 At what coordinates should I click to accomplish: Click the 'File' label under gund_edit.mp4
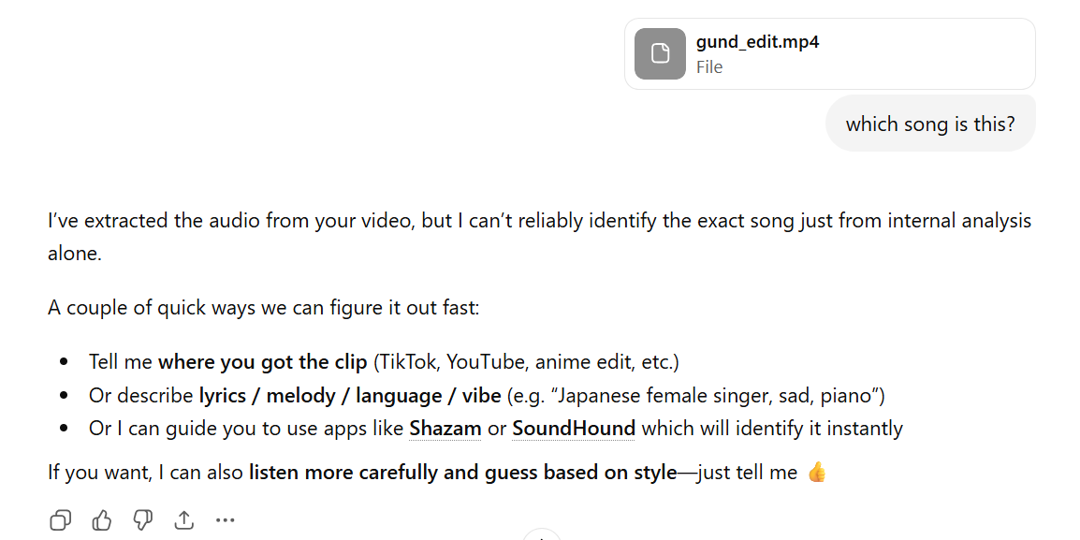(x=709, y=67)
